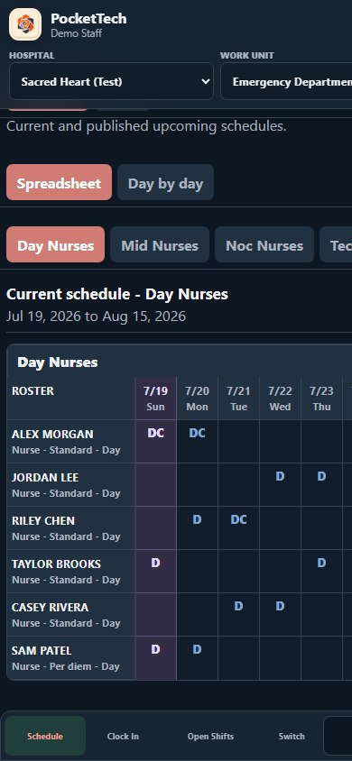Click the 7/23 Thu column header
This screenshot has height=761, width=352.
(321, 398)
